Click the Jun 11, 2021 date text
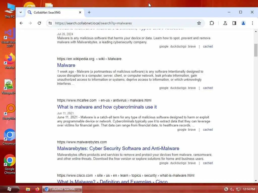Viewport: 258px width, 193px height. pos(65,113)
